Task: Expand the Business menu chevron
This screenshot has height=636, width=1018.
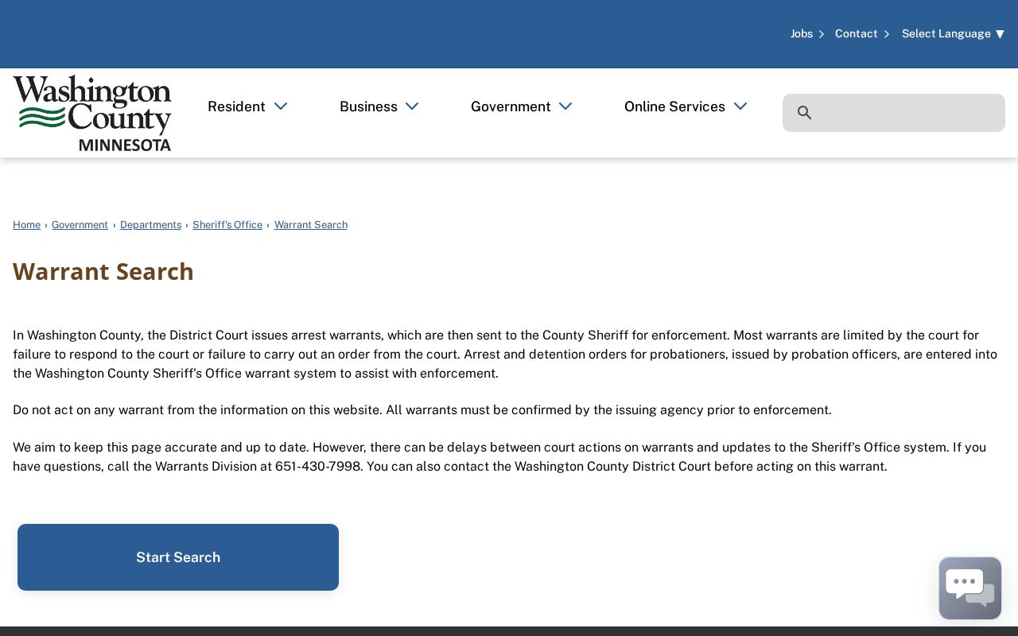Action: coord(412,107)
